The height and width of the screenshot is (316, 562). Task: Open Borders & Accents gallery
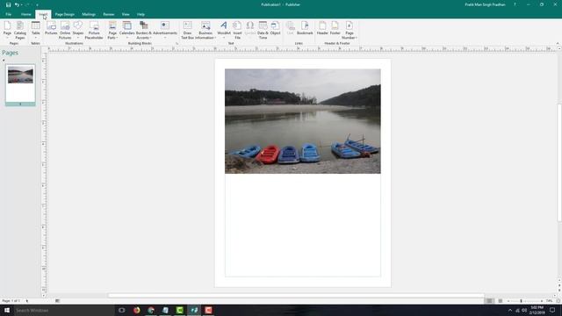(x=144, y=30)
